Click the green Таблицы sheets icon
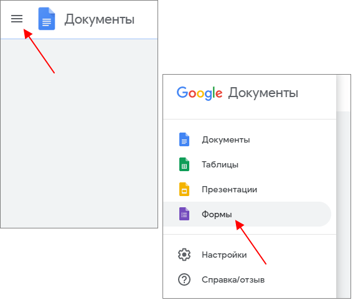This screenshot has width=353, height=300. tap(184, 164)
